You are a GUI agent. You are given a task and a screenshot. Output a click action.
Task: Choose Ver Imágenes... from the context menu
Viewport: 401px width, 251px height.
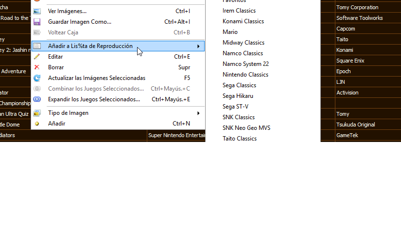click(118, 11)
